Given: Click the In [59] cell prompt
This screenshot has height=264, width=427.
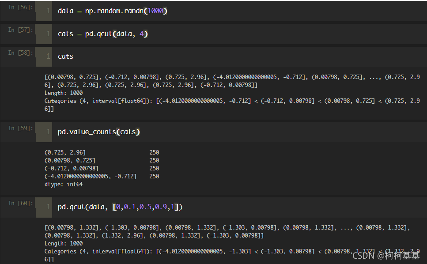Looking at the screenshot, I should point(21,128).
